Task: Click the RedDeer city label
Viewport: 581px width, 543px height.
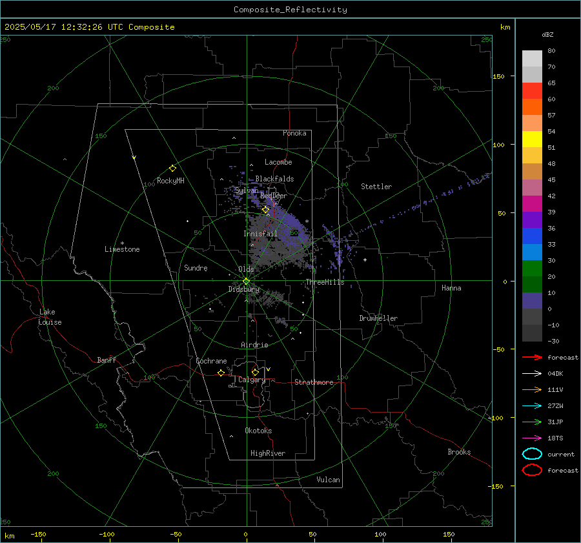Action: click(274, 196)
